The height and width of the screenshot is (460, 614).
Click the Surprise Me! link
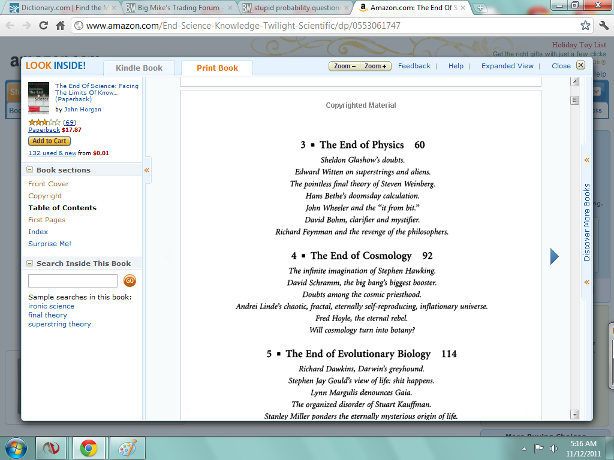(x=50, y=244)
